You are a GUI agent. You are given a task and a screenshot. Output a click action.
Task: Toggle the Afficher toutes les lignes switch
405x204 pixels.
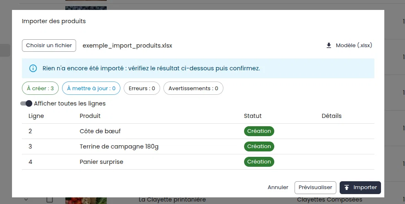click(26, 103)
